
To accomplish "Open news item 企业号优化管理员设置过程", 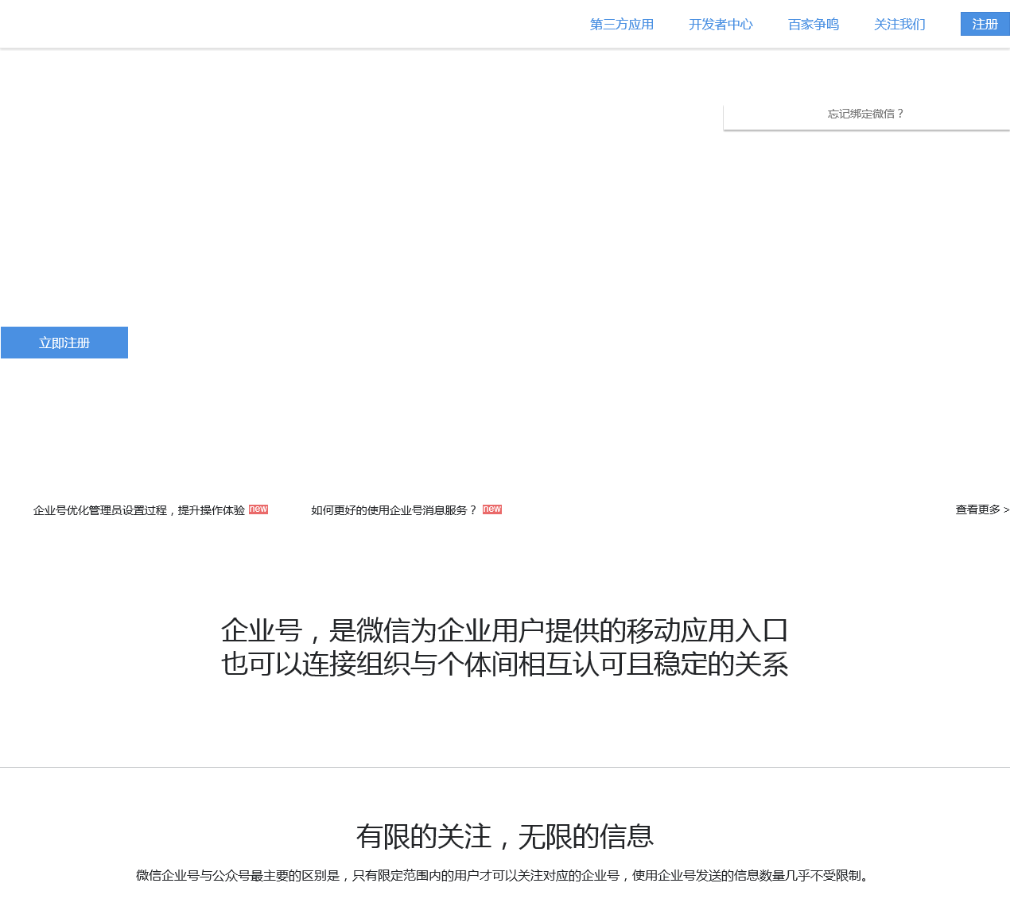I will click(x=139, y=510).
